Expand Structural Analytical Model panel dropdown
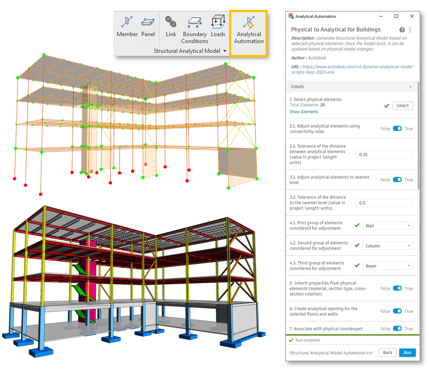Image resolution: width=429 pixels, height=370 pixels. click(x=225, y=51)
